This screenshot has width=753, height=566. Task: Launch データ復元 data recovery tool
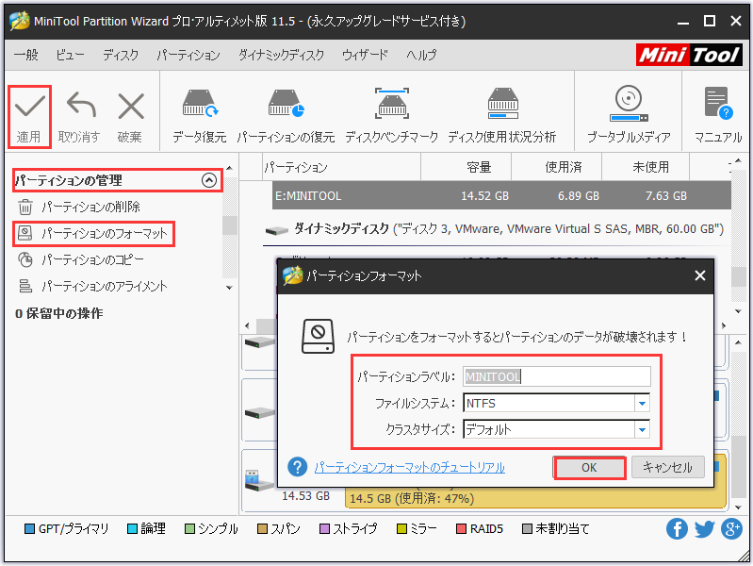(199, 116)
